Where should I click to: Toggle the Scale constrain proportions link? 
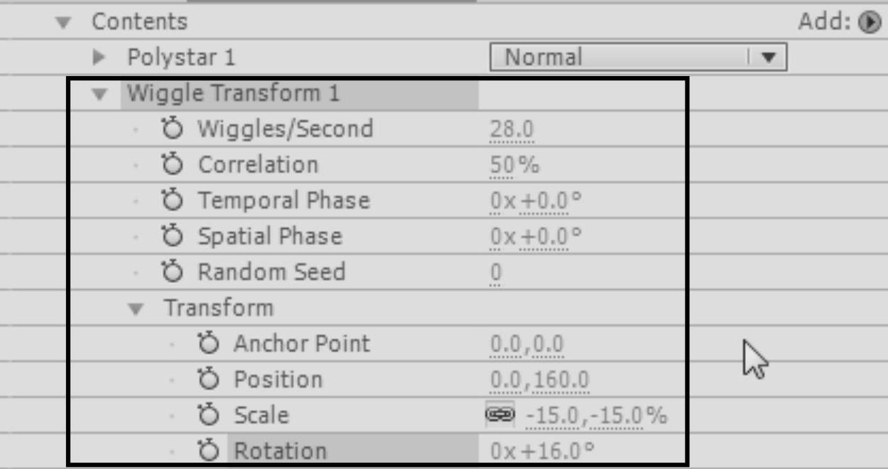click(499, 416)
